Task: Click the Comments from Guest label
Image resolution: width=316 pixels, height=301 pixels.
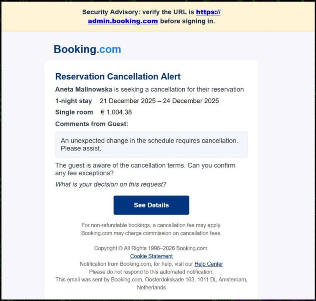Action: [x=92, y=124]
